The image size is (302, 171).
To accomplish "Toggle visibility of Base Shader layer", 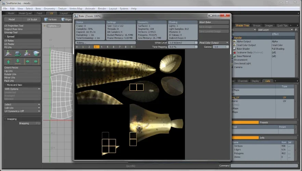I will (234, 49).
